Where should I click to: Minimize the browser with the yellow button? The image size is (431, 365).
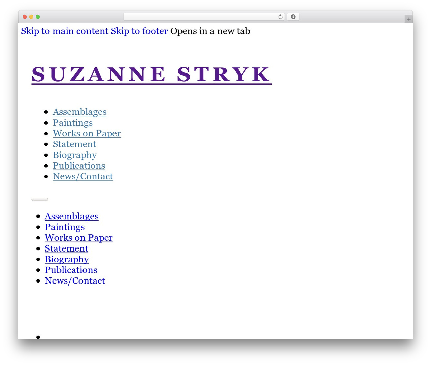(31, 17)
